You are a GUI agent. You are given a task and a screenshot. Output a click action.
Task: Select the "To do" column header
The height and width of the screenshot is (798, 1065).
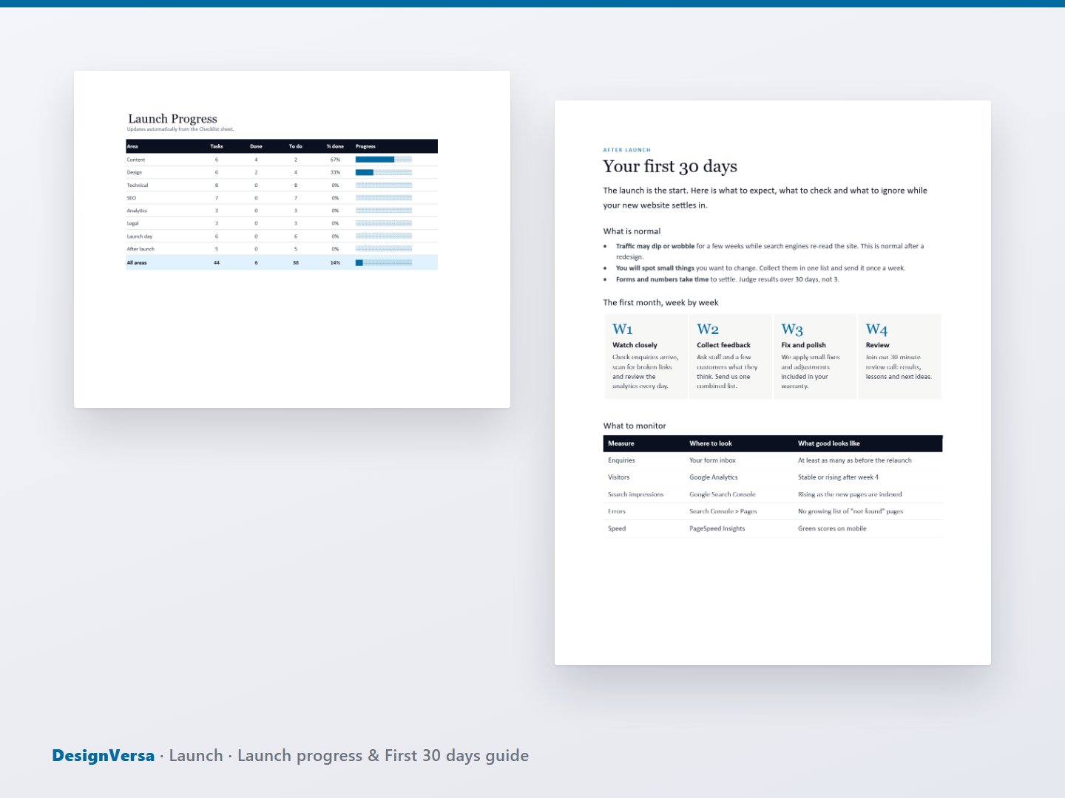coord(296,146)
